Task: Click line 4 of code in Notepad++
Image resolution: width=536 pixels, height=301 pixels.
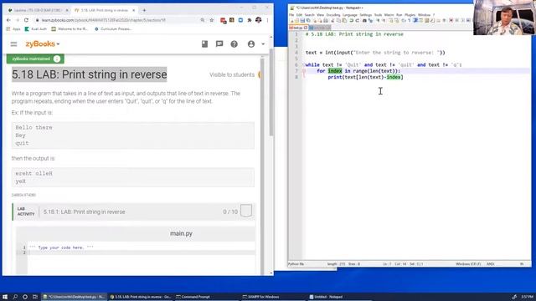Action: [x=375, y=53]
